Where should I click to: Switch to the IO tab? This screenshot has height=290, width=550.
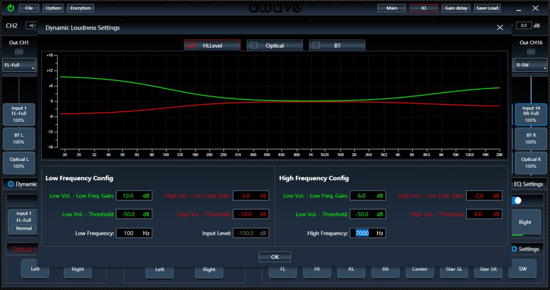(x=423, y=8)
